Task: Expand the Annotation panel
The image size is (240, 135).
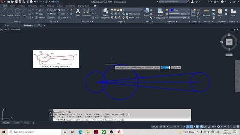Action: coord(87,21)
